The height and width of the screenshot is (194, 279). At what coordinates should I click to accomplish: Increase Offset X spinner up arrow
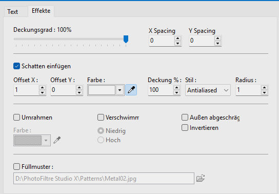click(x=43, y=87)
